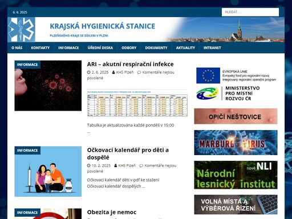Focus the HLEDAT search field

pos(250,12)
